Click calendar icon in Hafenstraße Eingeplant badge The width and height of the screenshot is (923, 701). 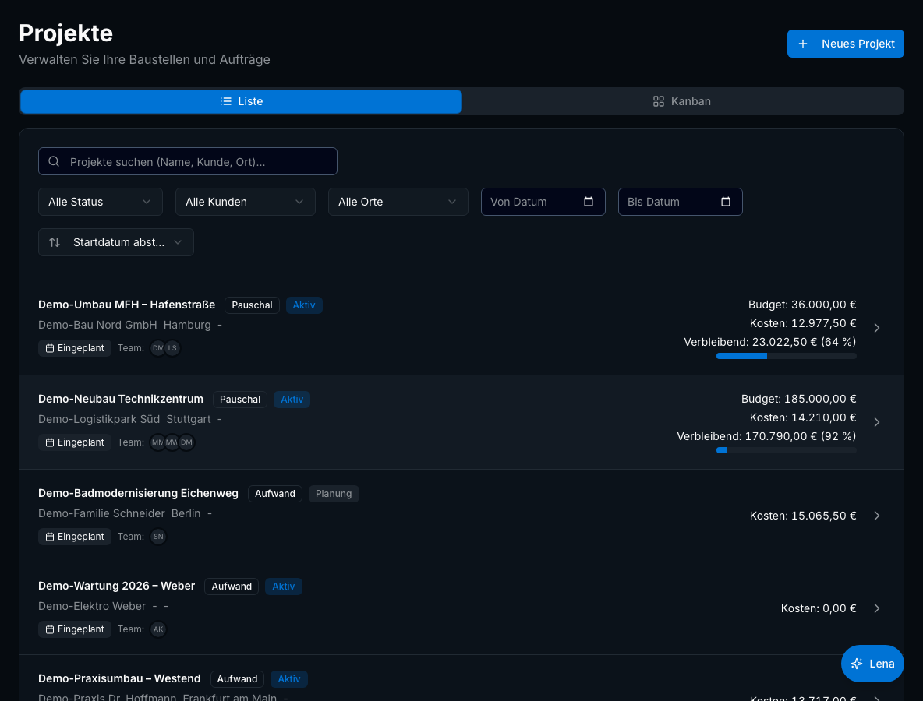(50, 348)
